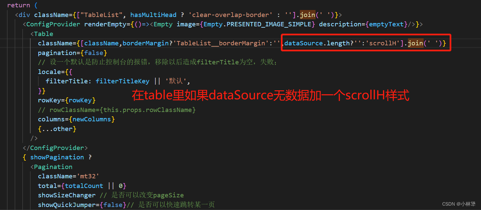
Task: Click the showSizeChanger attribute
Action: click(67, 195)
